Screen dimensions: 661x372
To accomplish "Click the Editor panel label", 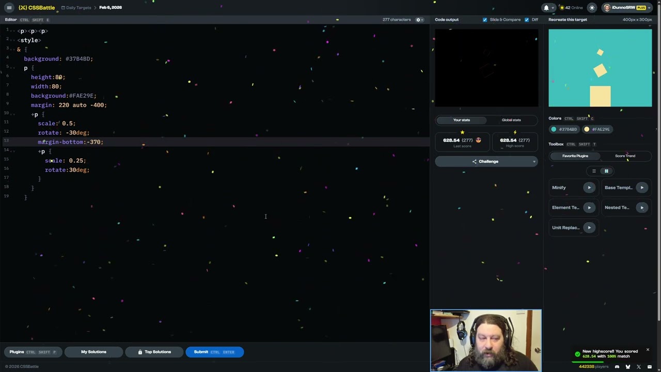I will [x=11, y=20].
